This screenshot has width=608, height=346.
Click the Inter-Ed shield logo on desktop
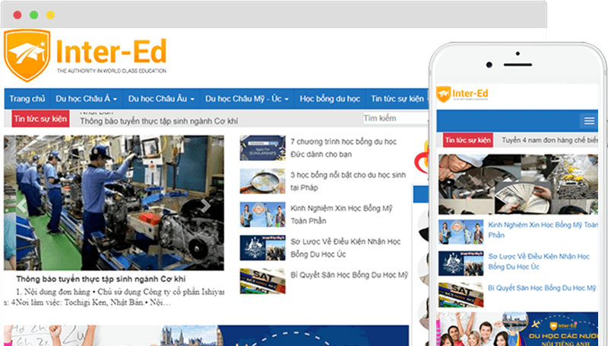27,55
